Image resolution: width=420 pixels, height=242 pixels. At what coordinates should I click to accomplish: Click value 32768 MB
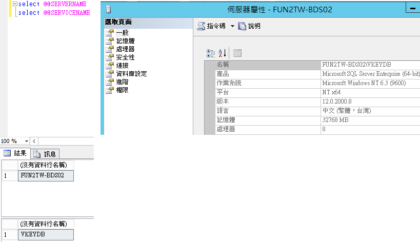click(335, 120)
